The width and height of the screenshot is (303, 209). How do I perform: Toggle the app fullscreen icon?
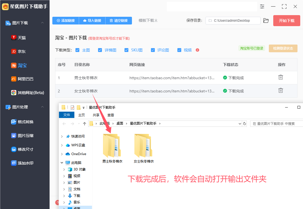(284, 7)
